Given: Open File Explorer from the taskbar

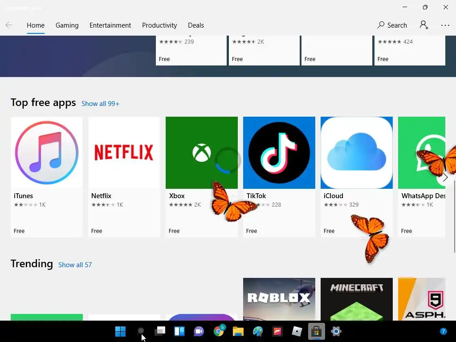Looking at the screenshot, I should point(238,331).
